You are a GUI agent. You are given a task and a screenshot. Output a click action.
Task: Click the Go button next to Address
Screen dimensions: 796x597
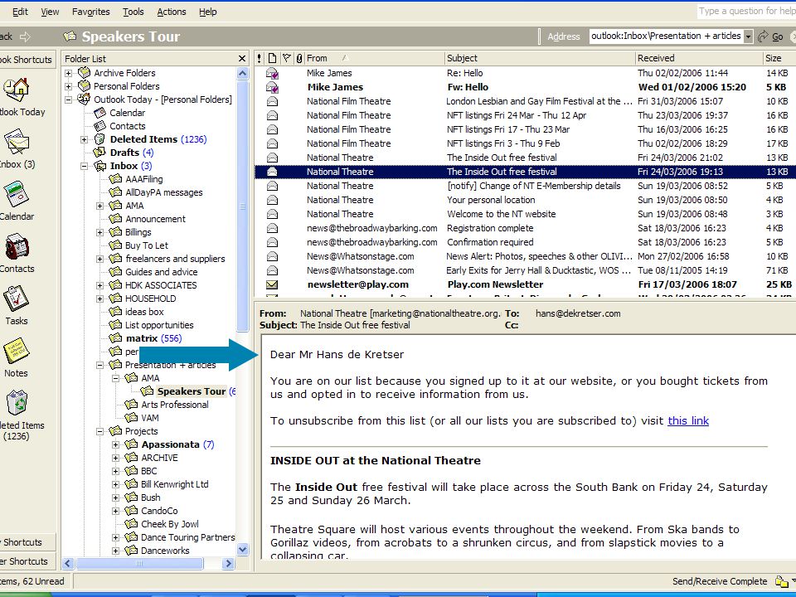click(777, 36)
